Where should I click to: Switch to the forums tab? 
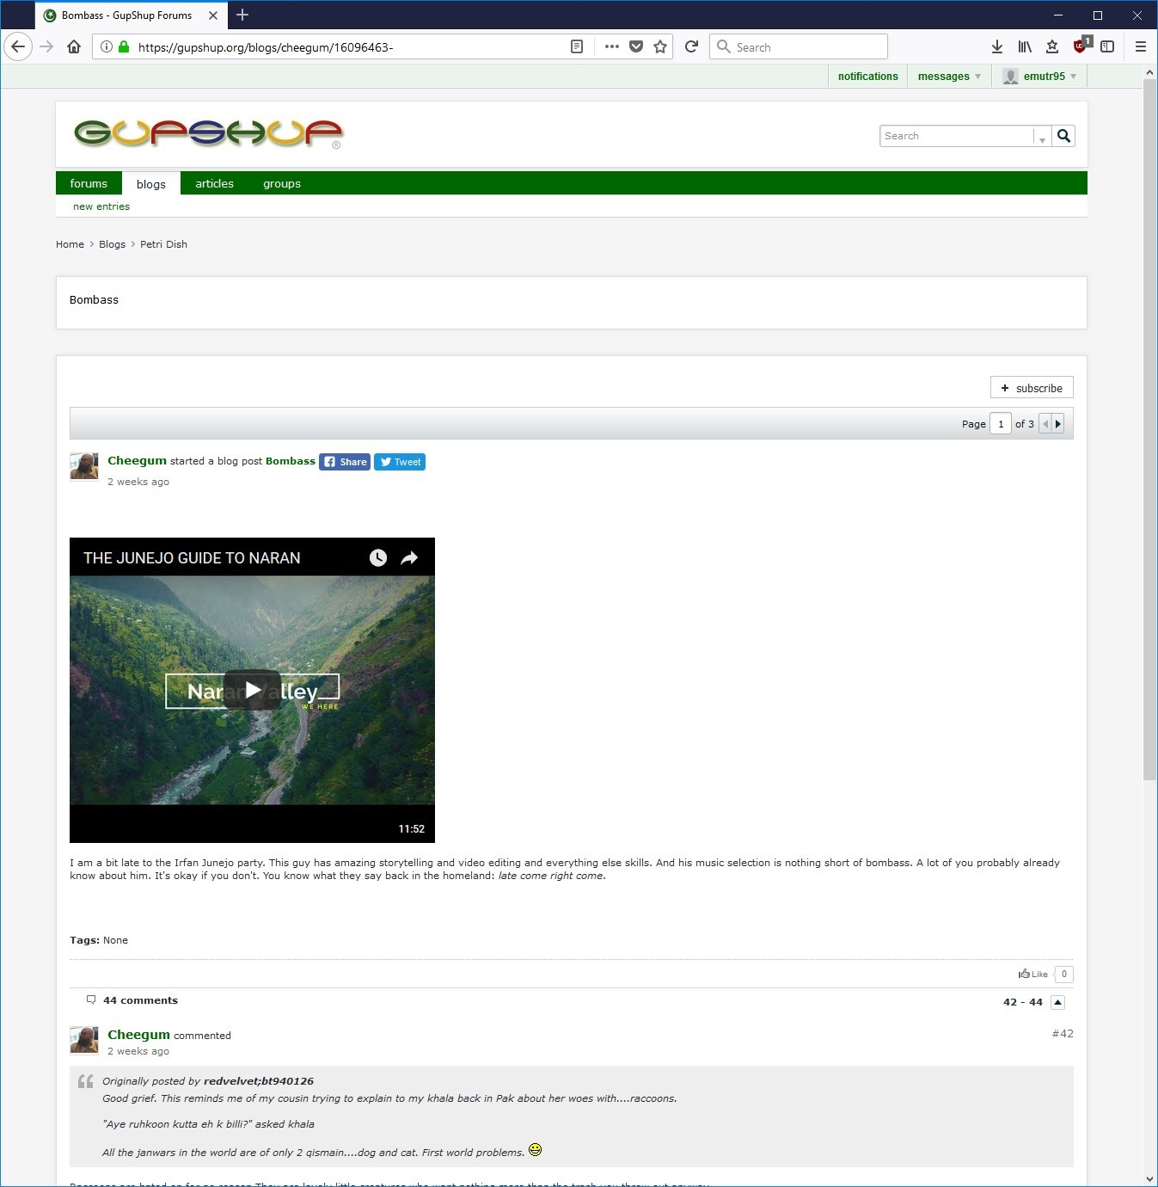pyautogui.click(x=89, y=184)
